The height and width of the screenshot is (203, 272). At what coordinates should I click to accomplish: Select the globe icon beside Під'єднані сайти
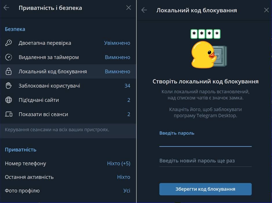pos(9,100)
